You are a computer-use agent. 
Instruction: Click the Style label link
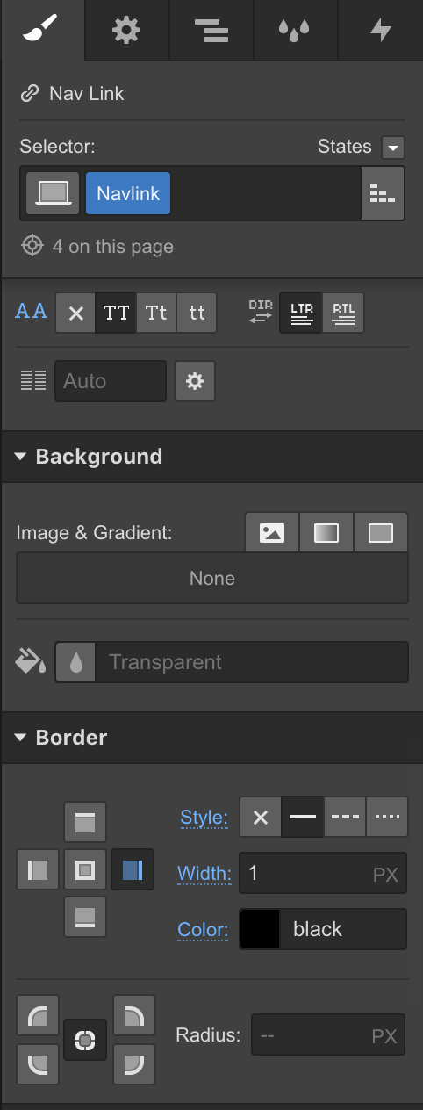pyautogui.click(x=204, y=818)
